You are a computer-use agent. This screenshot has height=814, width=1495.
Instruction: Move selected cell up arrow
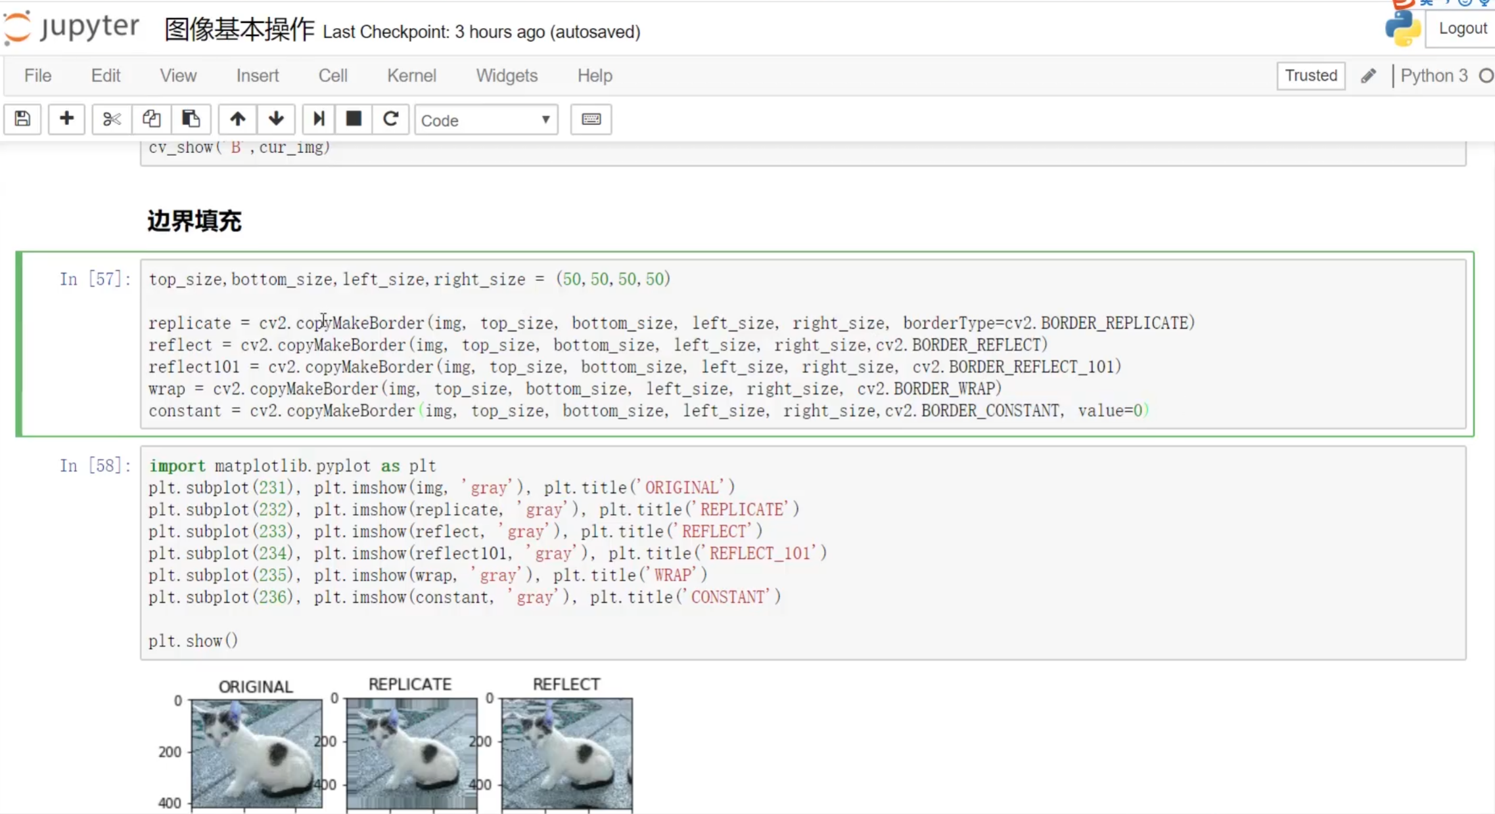click(237, 119)
